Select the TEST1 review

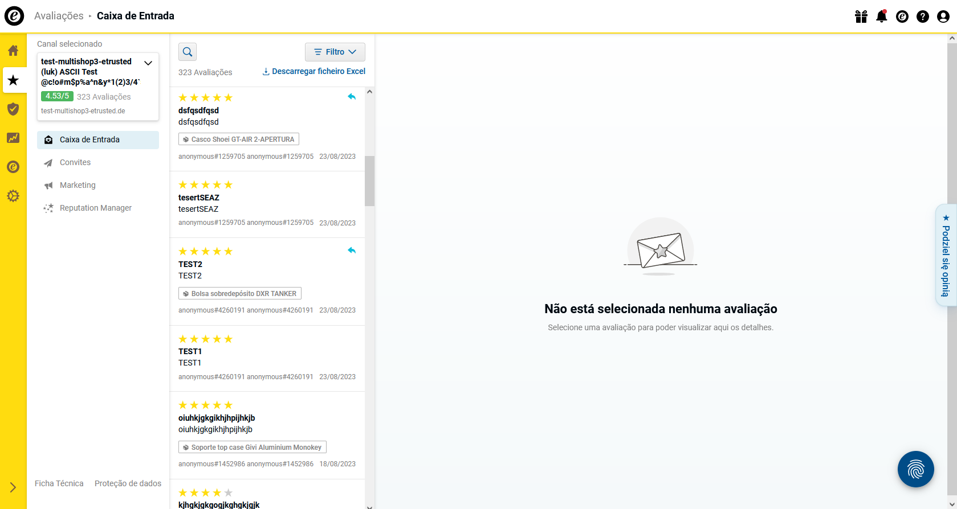[x=267, y=359]
